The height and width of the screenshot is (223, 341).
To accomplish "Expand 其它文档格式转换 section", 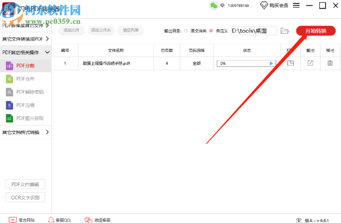I will (x=26, y=132).
